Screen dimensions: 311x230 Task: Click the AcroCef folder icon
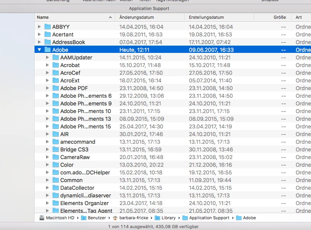click(56, 73)
